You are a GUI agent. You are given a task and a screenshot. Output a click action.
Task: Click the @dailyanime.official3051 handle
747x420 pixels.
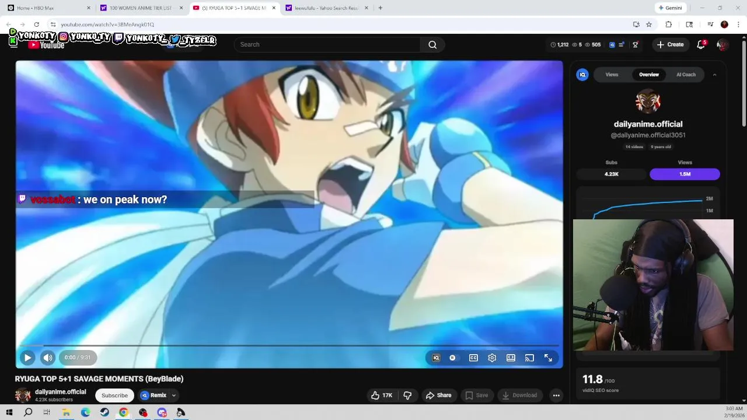pyautogui.click(x=648, y=135)
